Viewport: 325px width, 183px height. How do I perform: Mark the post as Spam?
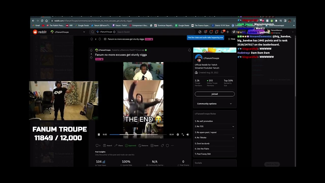[154, 146]
